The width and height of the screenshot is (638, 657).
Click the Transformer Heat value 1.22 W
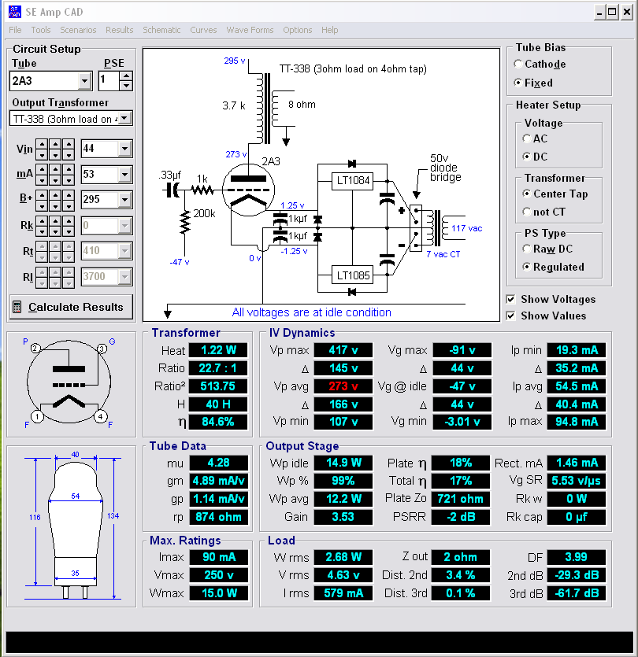(218, 350)
